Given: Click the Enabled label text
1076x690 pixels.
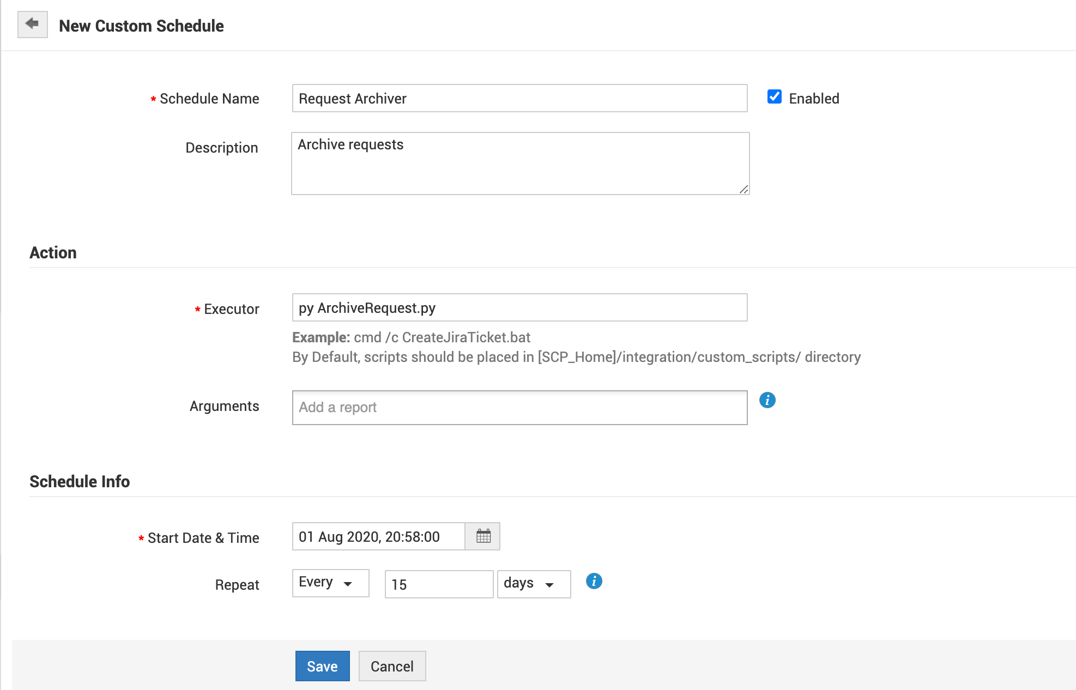Looking at the screenshot, I should (814, 99).
